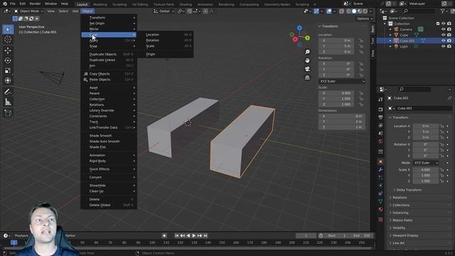
Task: Open Tool settings properties tab
Action: tap(381, 100)
